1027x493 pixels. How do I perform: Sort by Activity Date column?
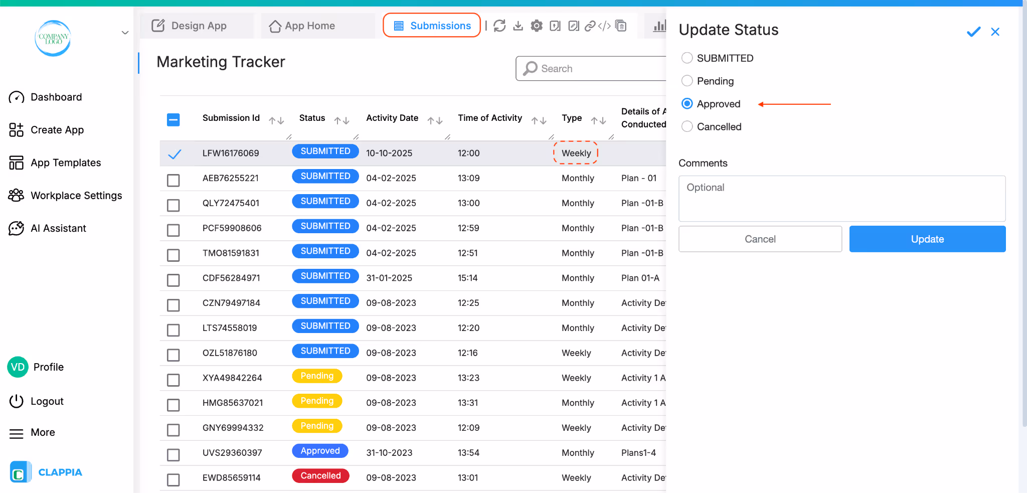point(435,120)
